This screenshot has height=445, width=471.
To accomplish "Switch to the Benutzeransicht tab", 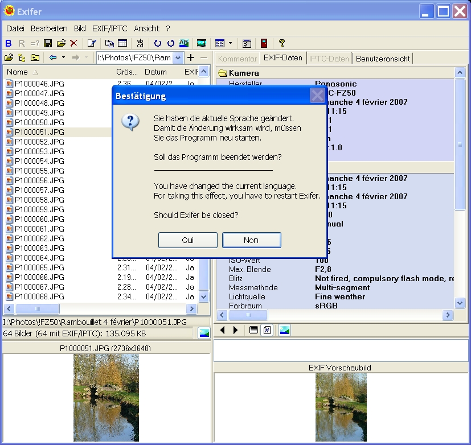I will pos(382,58).
